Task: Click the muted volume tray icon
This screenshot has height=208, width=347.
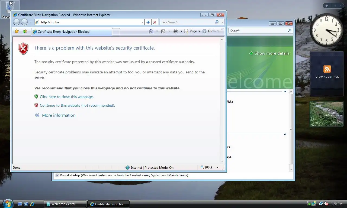Action: tap(326, 204)
